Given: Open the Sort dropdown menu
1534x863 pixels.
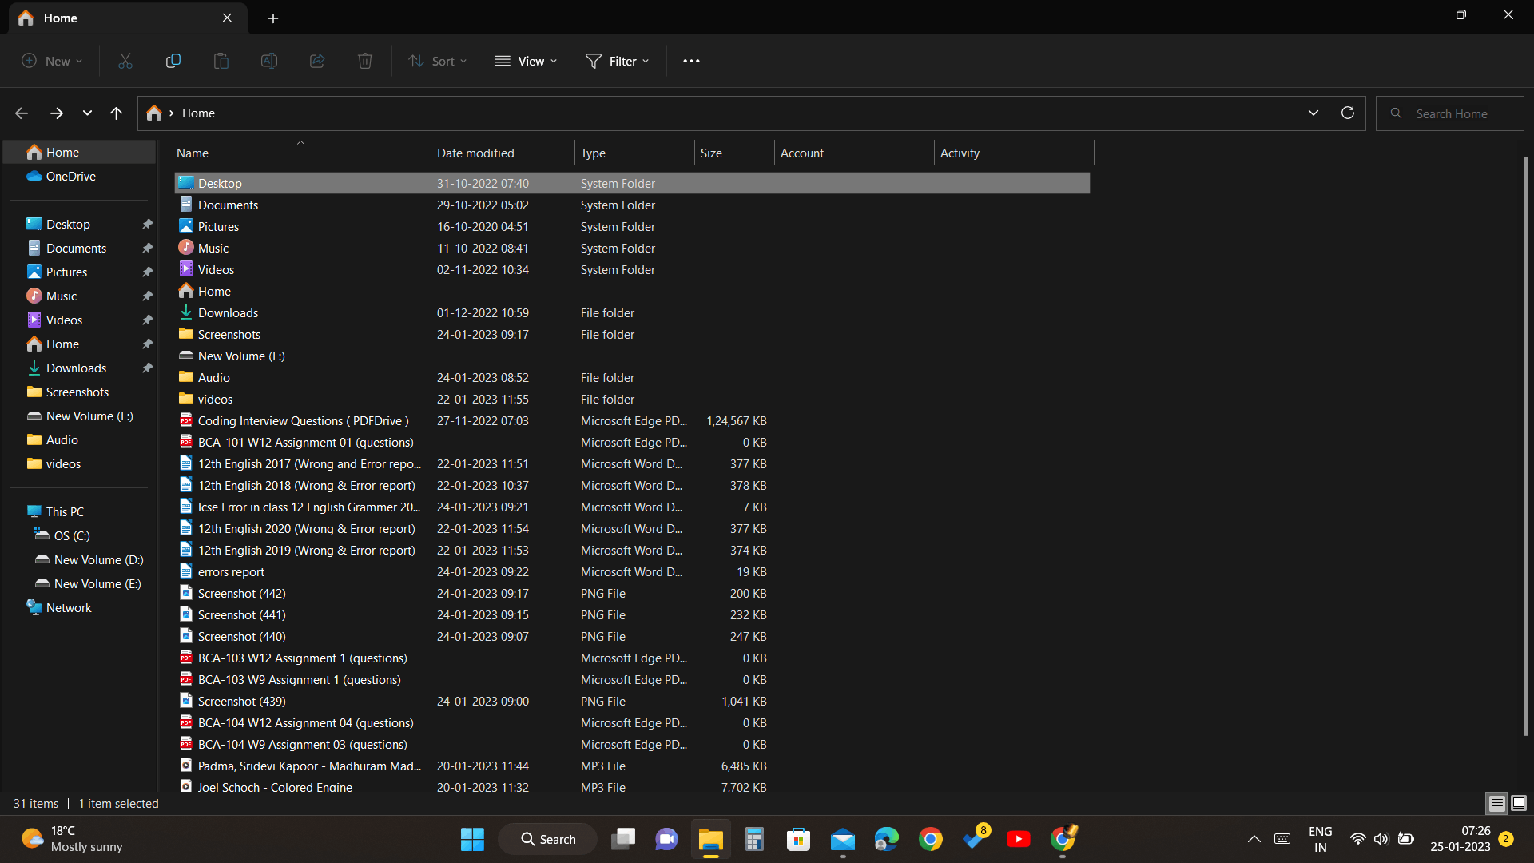Looking at the screenshot, I should point(437,61).
